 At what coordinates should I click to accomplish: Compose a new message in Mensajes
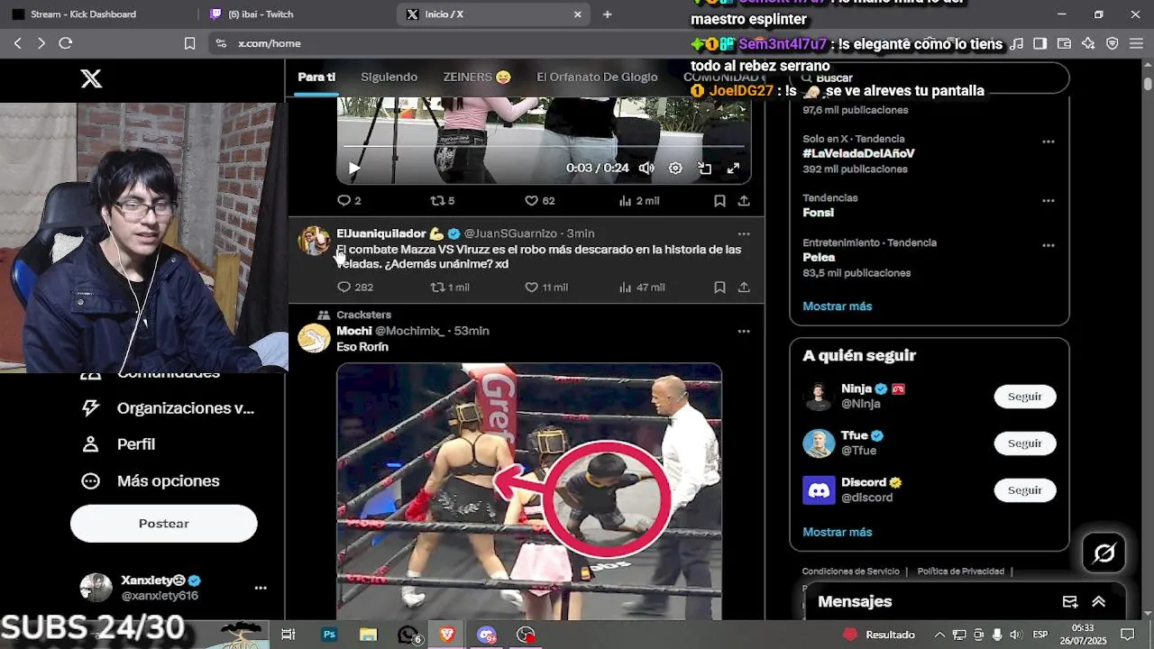(1070, 602)
